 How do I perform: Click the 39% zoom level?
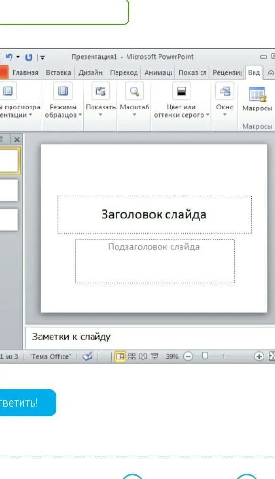(172, 357)
